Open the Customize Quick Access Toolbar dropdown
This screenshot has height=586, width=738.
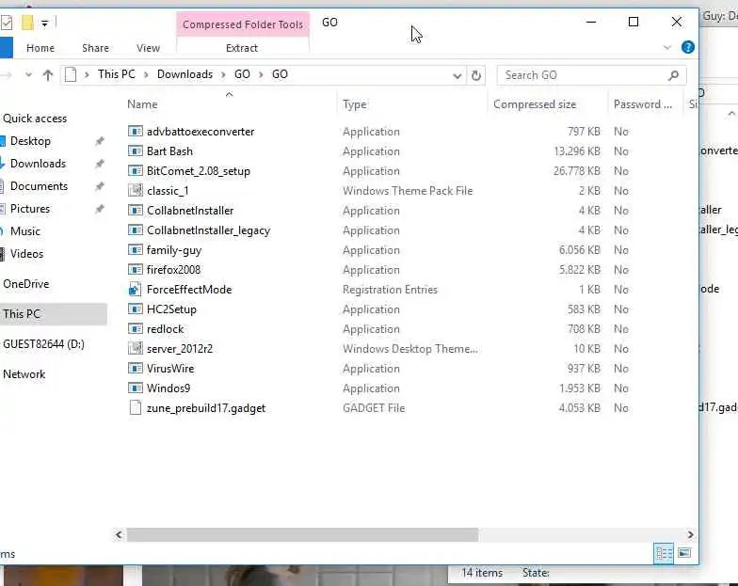pos(45,23)
